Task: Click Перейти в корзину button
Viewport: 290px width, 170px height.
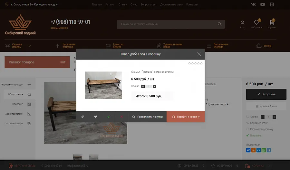Action: pos(186,117)
